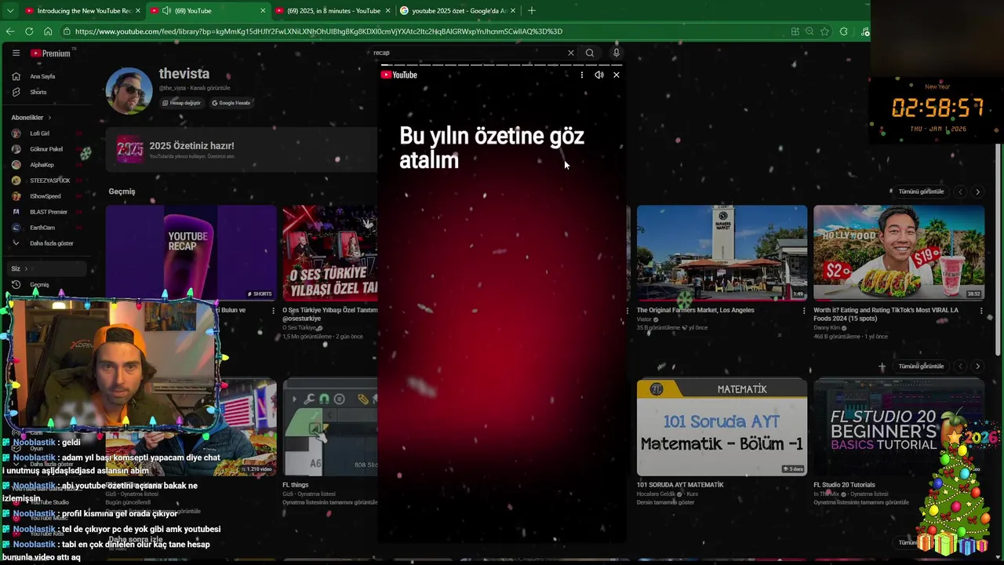The height and width of the screenshot is (565, 1004).
Task: Click the YouTube Premium logo
Action: pos(50,53)
